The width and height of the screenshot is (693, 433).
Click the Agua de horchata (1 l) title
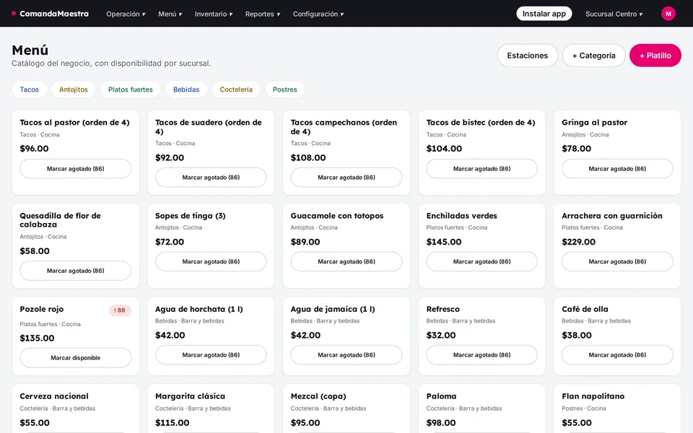click(199, 309)
